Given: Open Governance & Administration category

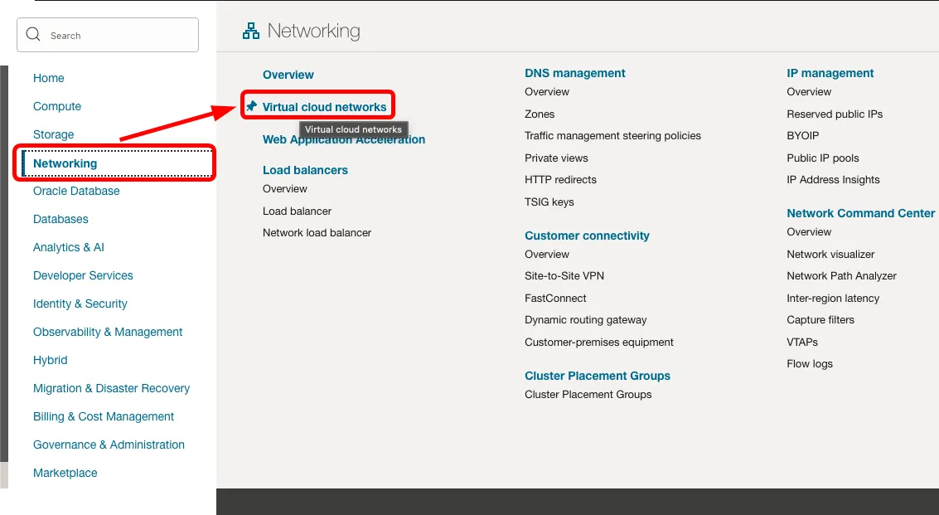Looking at the screenshot, I should coord(109,445).
